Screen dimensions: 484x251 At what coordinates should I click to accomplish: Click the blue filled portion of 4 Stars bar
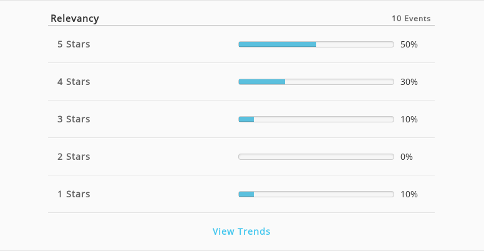[x=262, y=82]
